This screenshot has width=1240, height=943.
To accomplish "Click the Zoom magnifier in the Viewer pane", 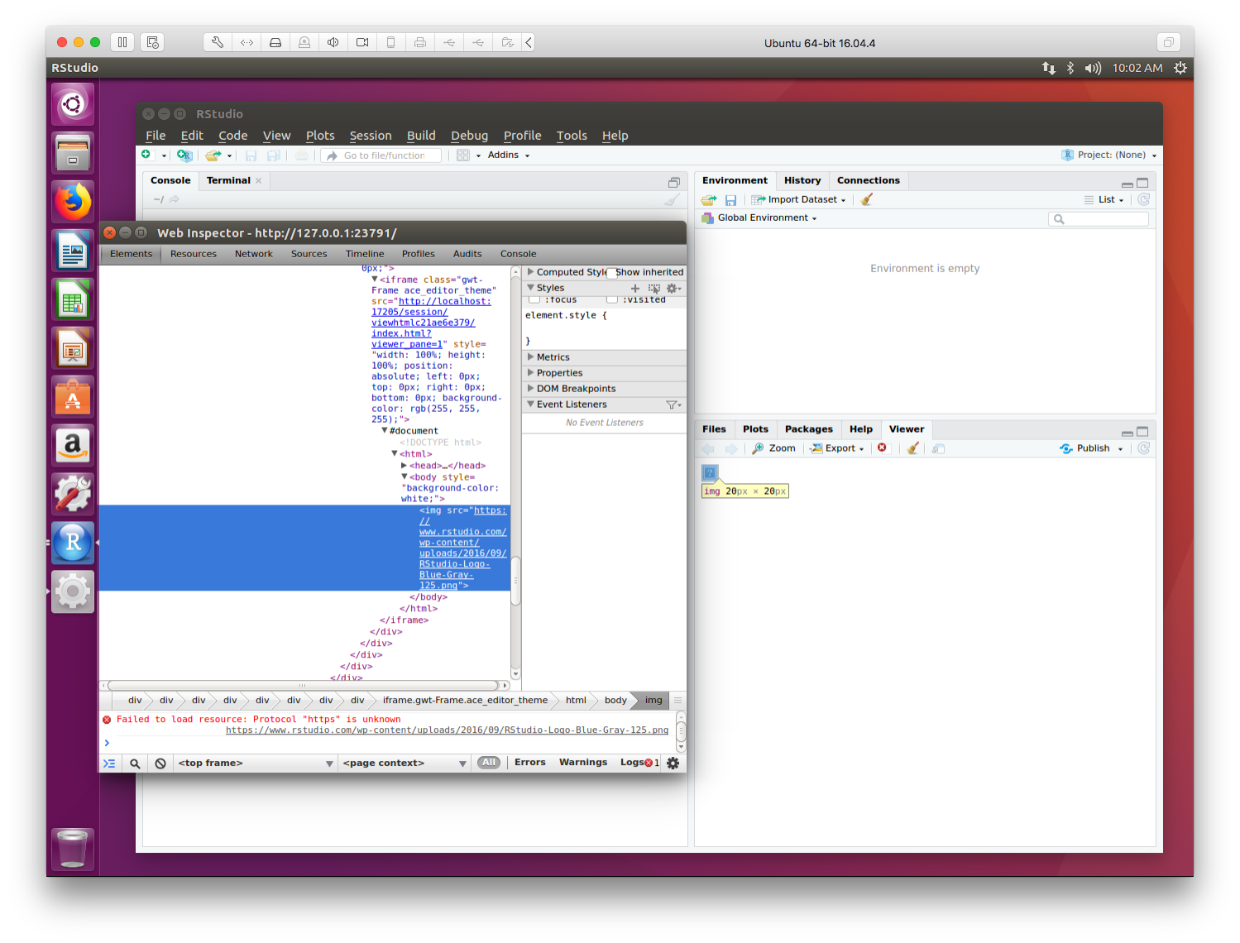I will click(x=773, y=448).
